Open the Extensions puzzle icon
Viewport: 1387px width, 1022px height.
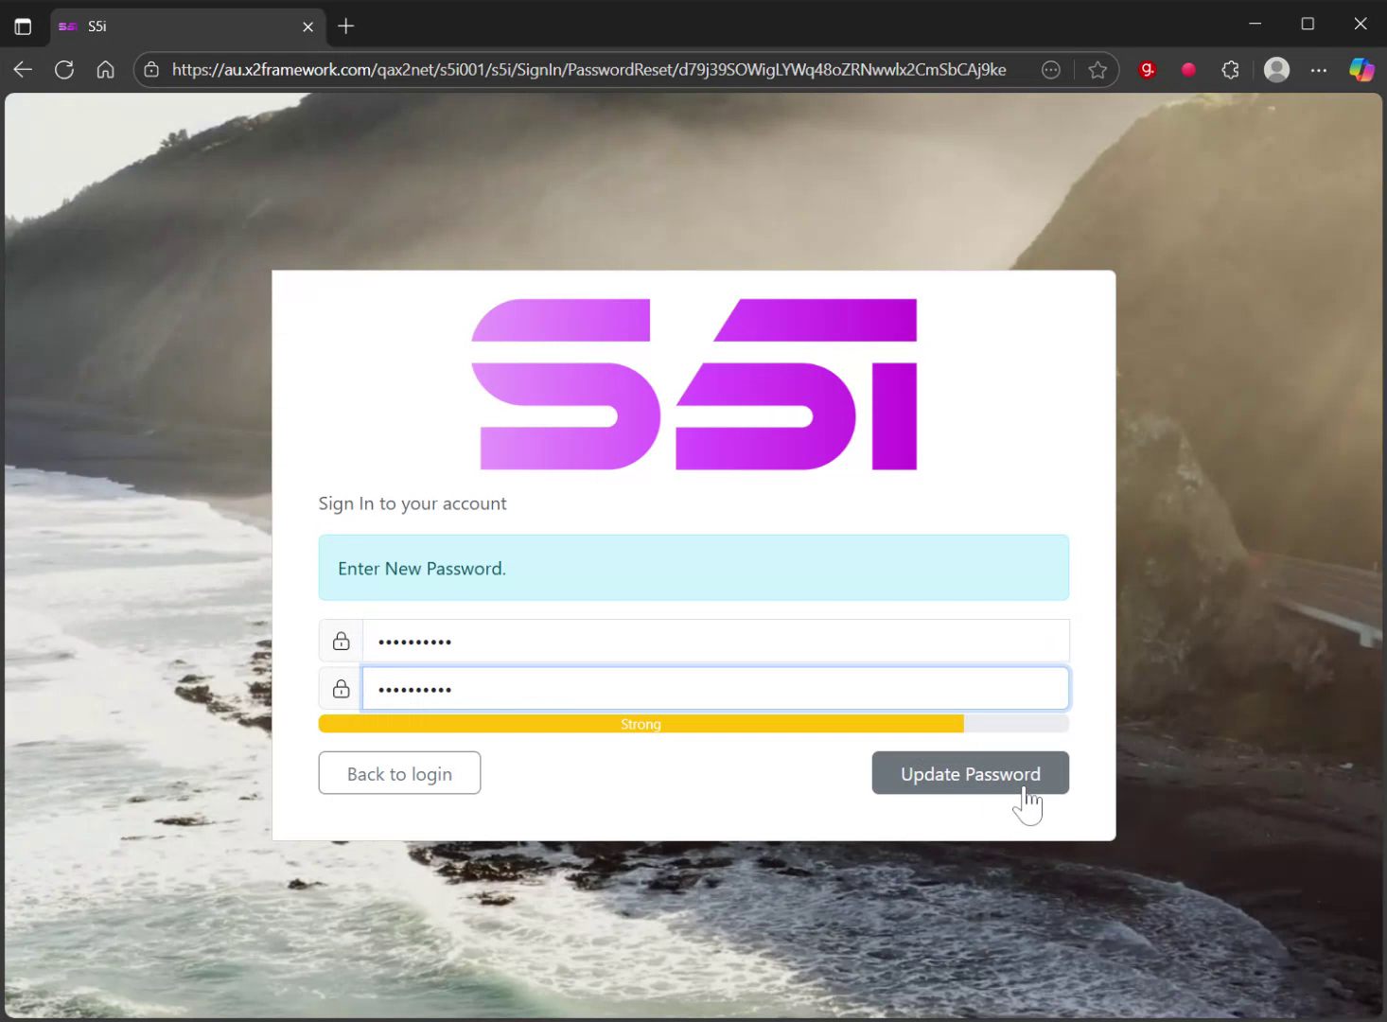coord(1230,69)
